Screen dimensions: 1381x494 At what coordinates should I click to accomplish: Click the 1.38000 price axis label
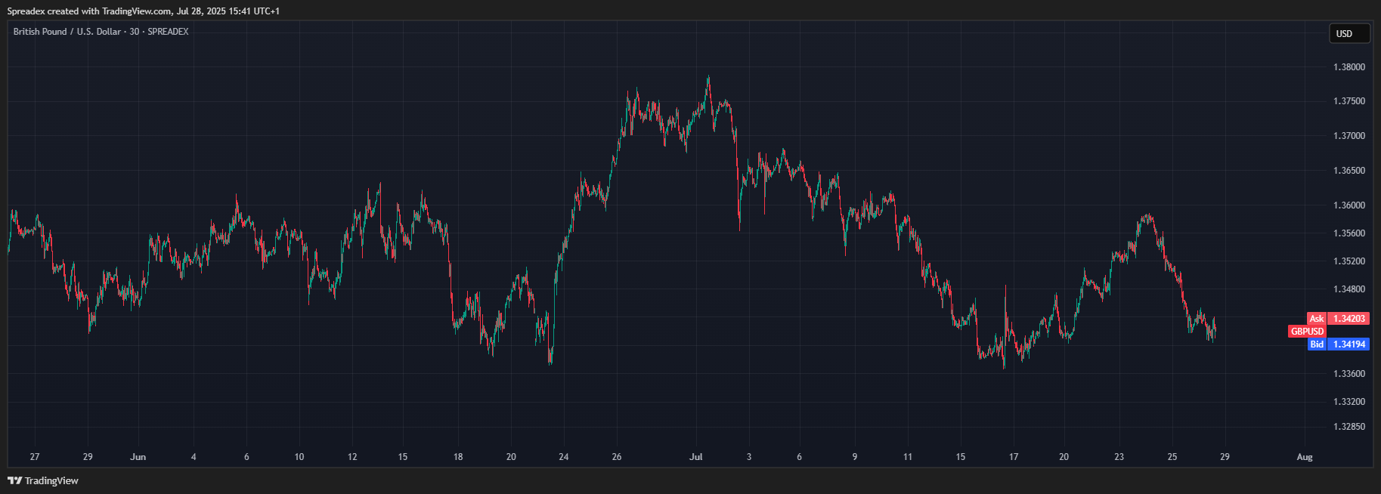pyautogui.click(x=1349, y=67)
